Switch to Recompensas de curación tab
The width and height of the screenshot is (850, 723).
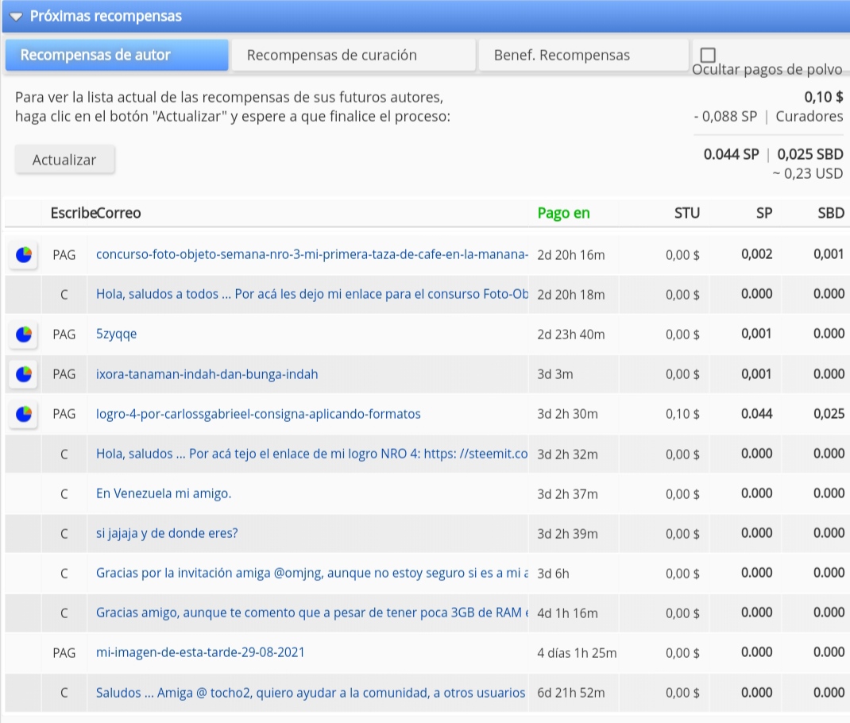coord(354,55)
